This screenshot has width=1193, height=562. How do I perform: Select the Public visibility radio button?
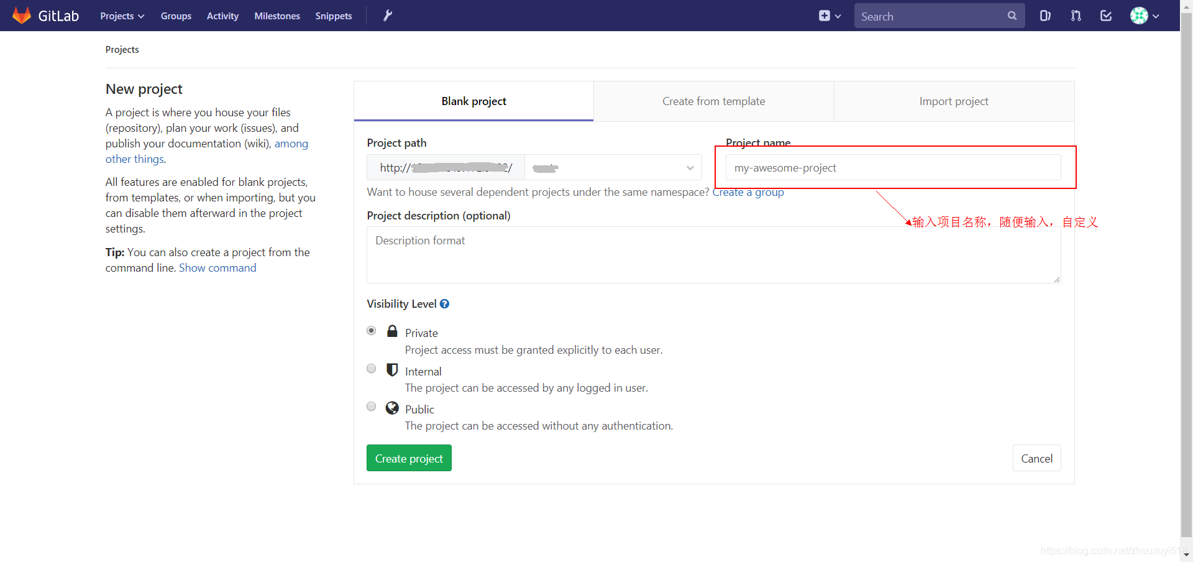click(x=372, y=407)
